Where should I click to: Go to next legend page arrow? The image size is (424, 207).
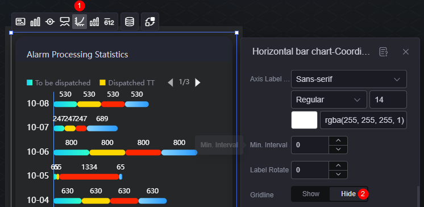pyautogui.click(x=198, y=82)
